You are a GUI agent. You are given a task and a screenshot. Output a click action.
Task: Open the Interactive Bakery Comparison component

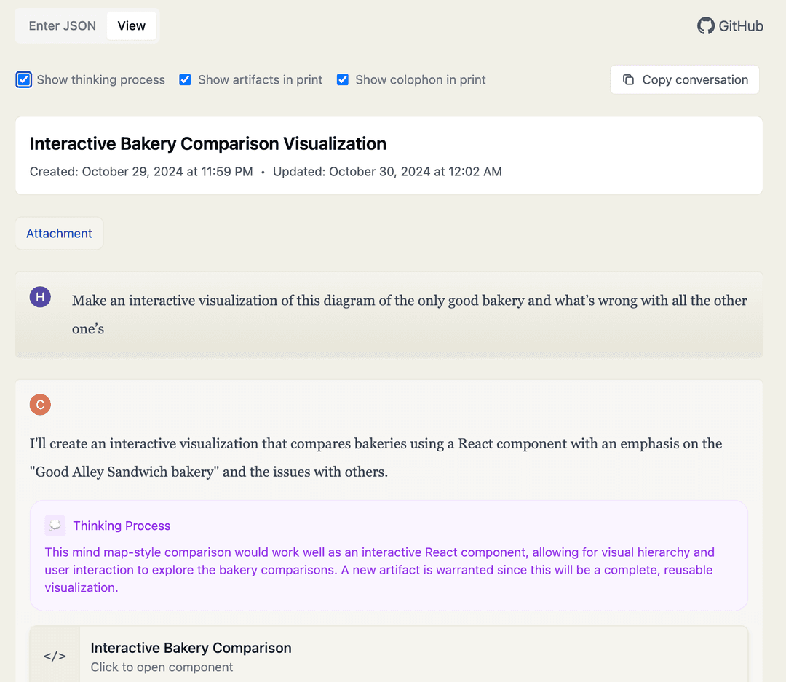pos(389,654)
